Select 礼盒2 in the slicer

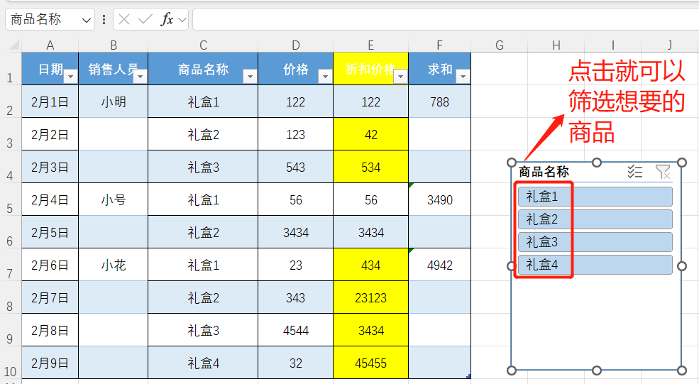[595, 219]
